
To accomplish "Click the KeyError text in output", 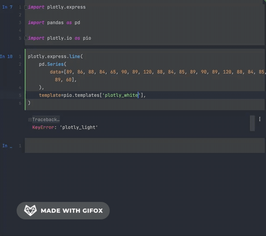I will tap(43, 127).
